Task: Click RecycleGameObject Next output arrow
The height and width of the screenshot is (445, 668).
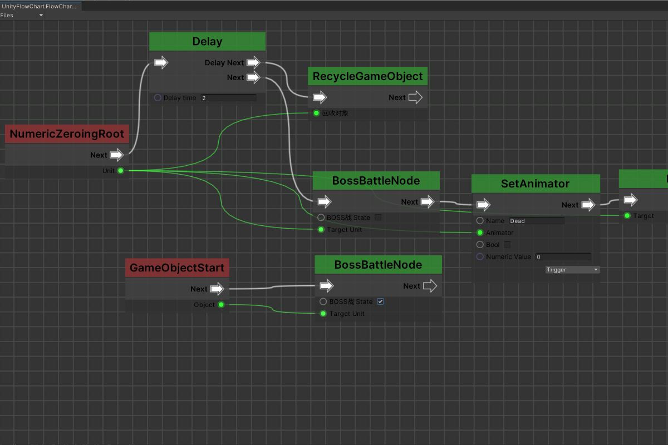Action: (x=415, y=97)
